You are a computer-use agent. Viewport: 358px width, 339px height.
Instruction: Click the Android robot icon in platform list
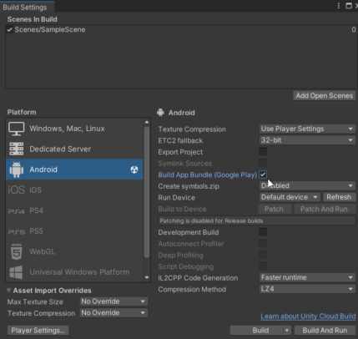click(17, 169)
